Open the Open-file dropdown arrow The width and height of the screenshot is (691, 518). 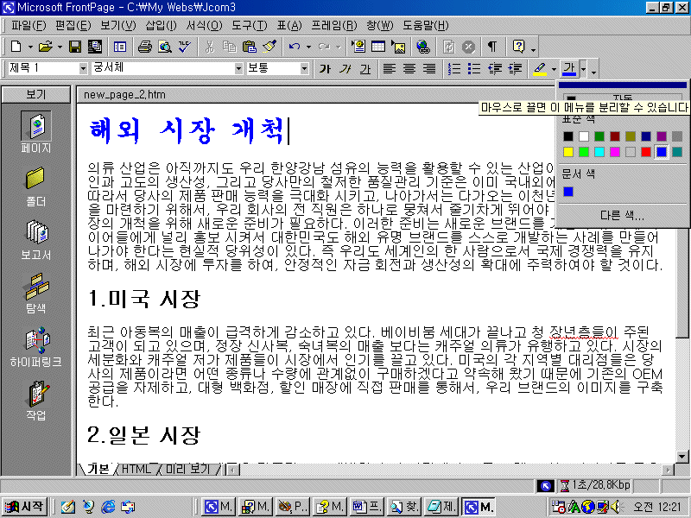(60, 47)
